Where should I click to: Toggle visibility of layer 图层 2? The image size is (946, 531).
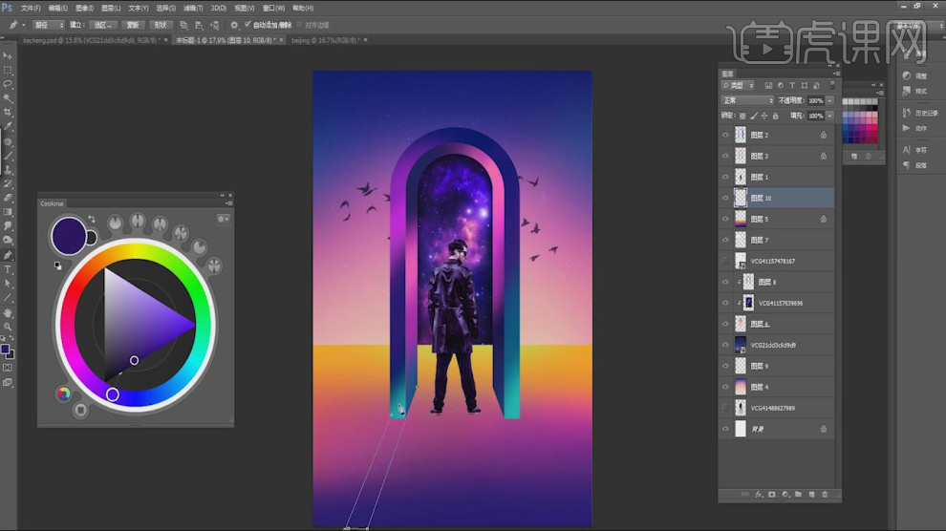(x=725, y=135)
